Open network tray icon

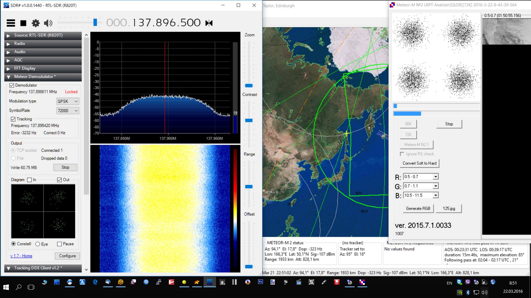(476, 292)
